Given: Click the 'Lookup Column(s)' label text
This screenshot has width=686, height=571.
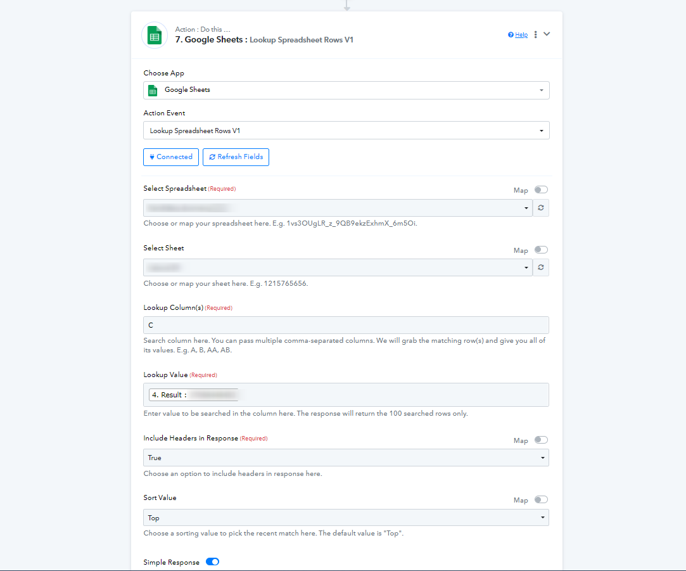Looking at the screenshot, I should coord(174,307).
